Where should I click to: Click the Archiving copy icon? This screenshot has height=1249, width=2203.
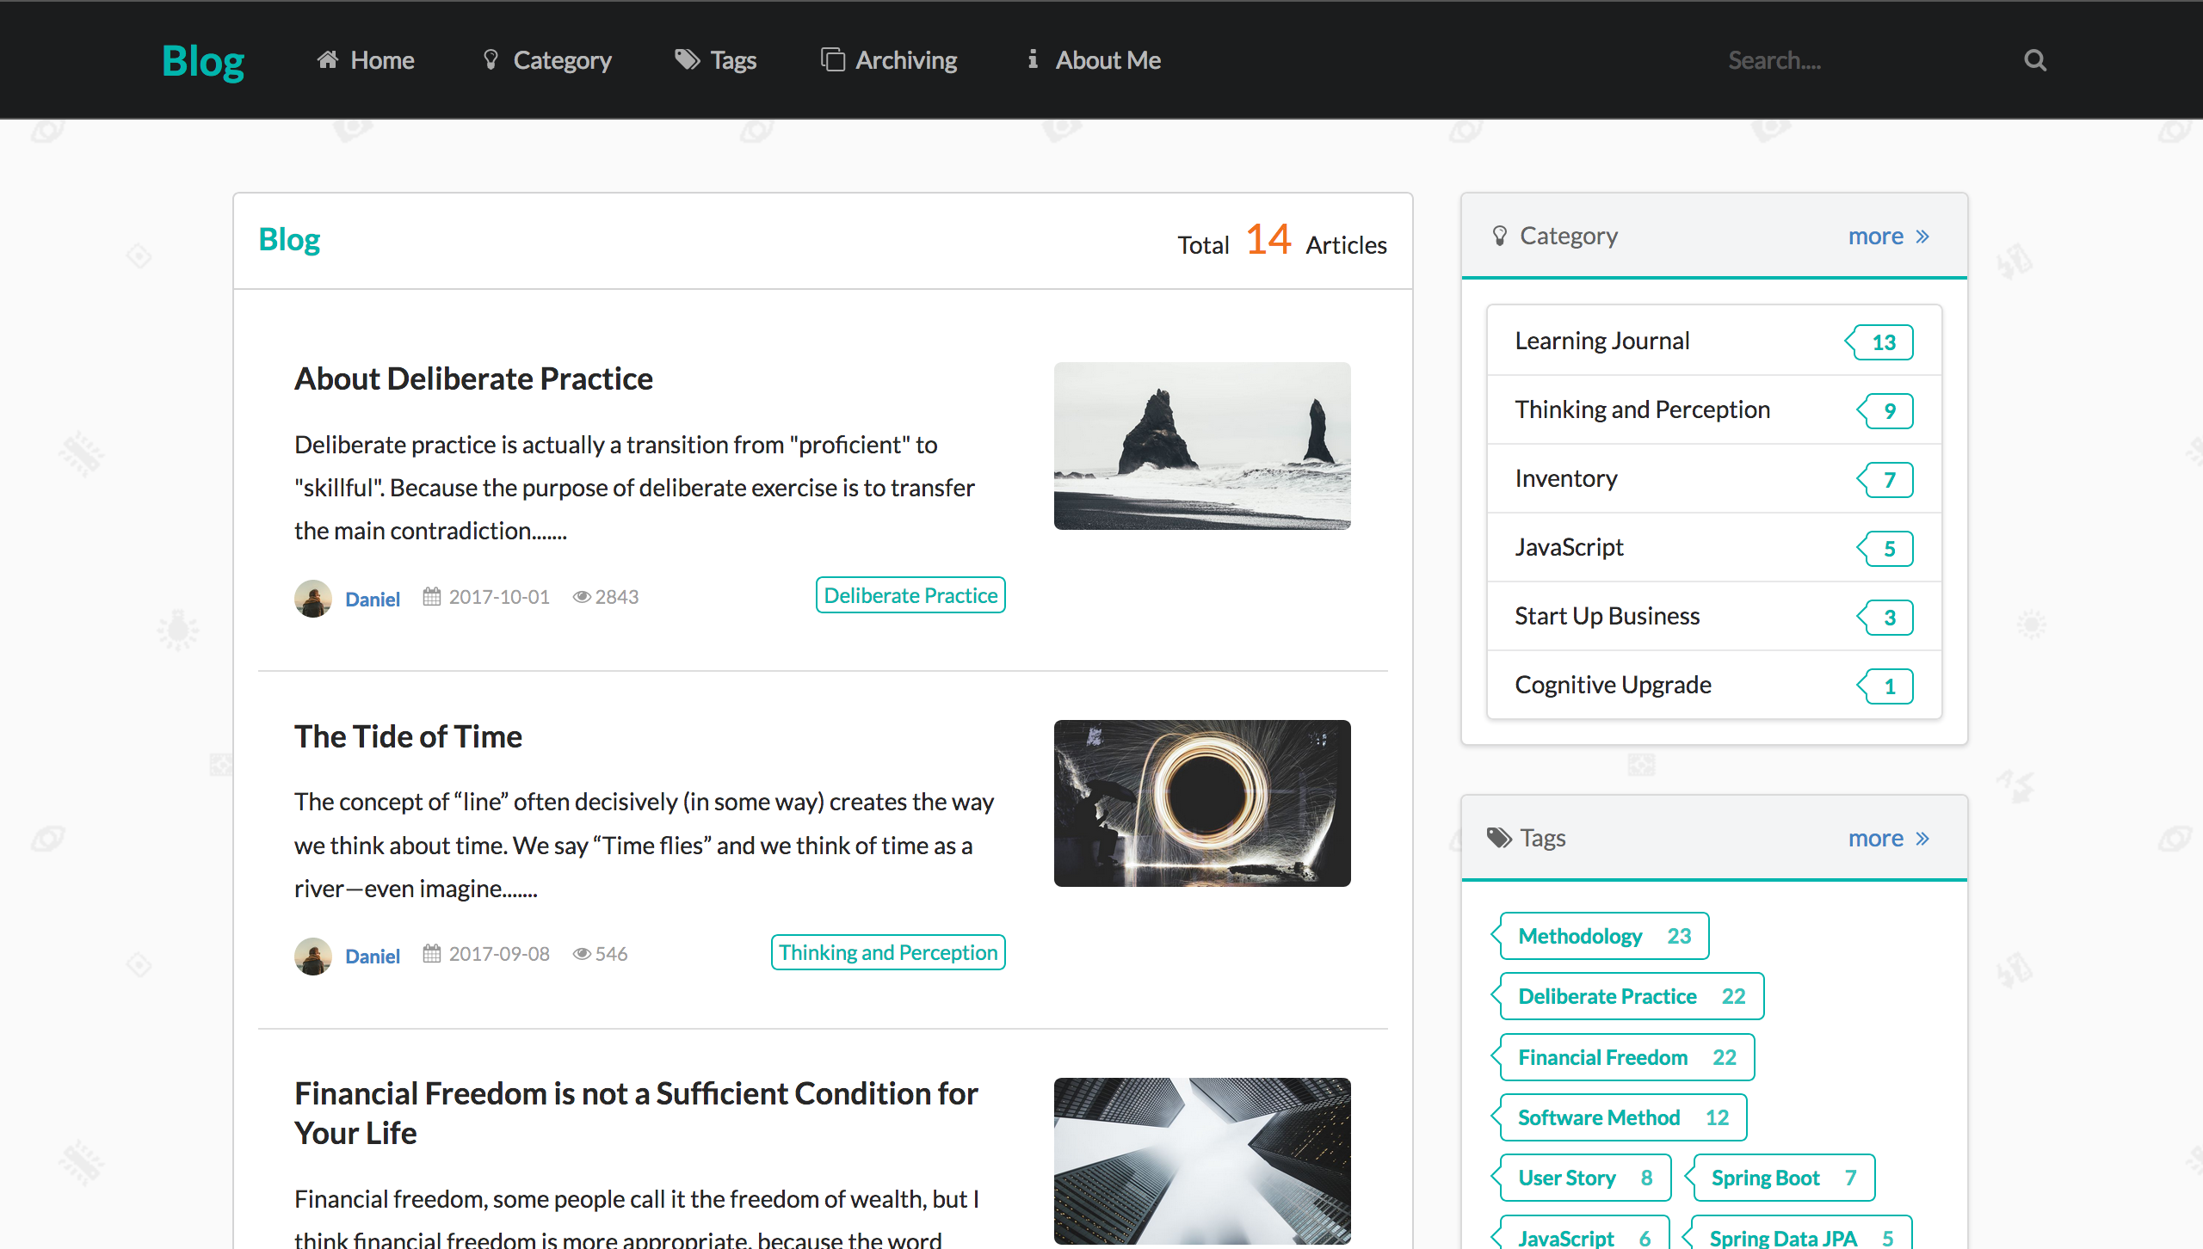832,60
